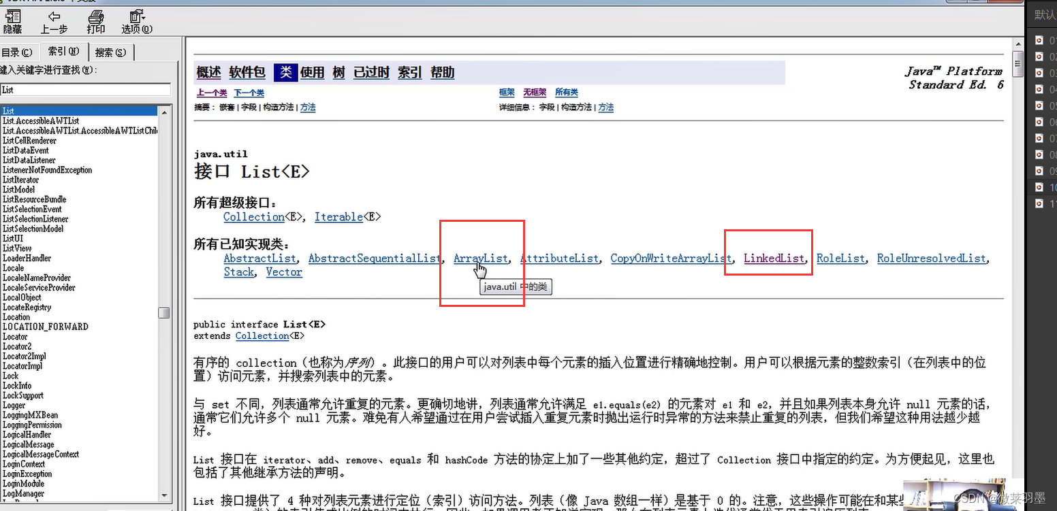Viewport: 1057px width, 511px height.
Task: Open the AbstractList implementing class link
Action: [259, 259]
